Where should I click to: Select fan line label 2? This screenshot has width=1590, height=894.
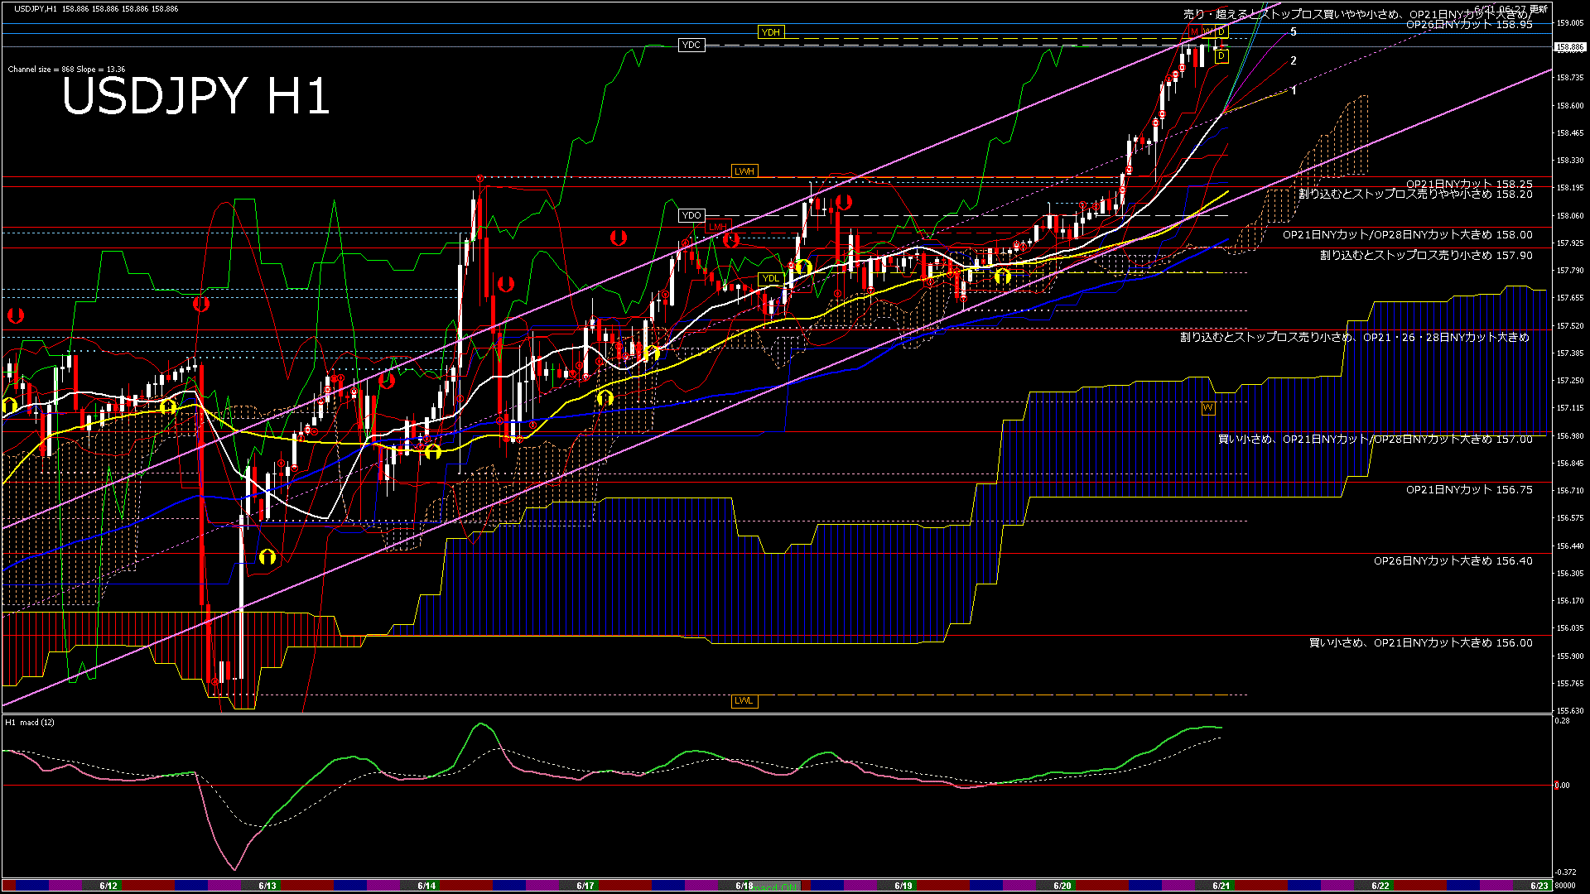tap(1294, 61)
